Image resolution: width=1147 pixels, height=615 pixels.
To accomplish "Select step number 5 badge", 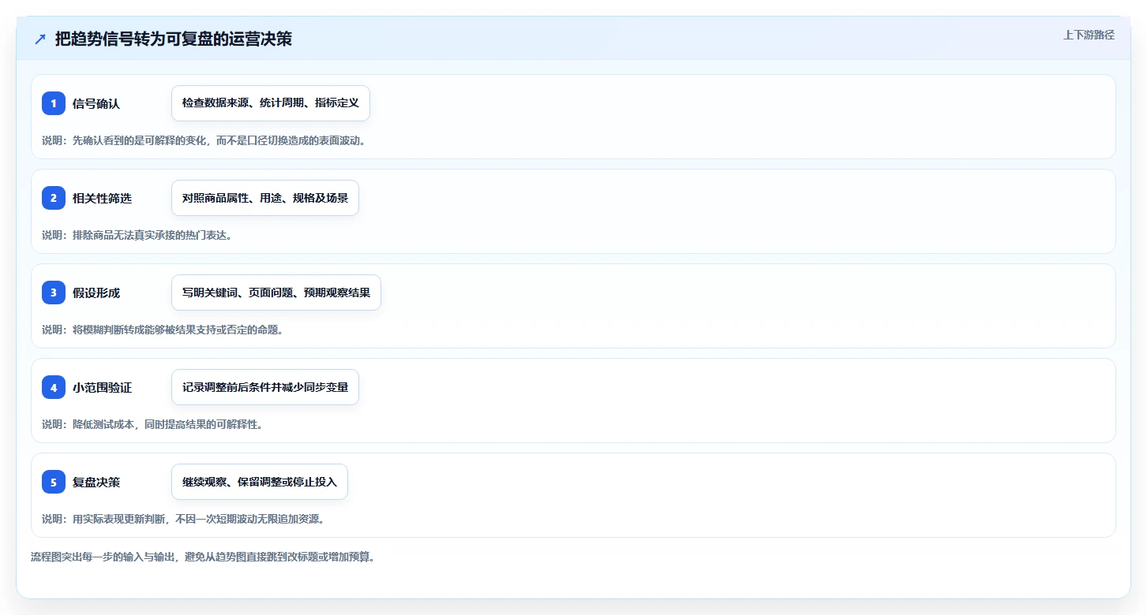I will 54,482.
